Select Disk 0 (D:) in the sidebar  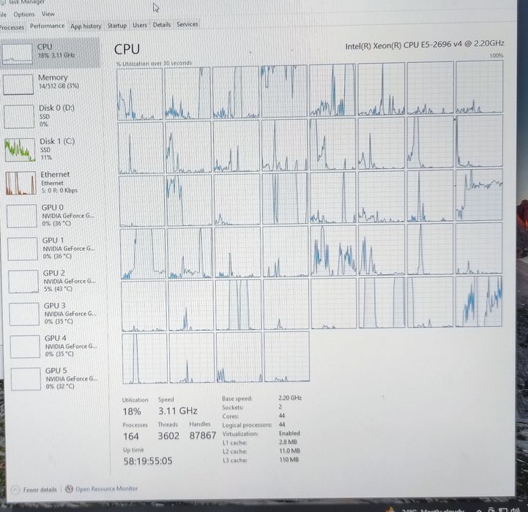coord(52,116)
